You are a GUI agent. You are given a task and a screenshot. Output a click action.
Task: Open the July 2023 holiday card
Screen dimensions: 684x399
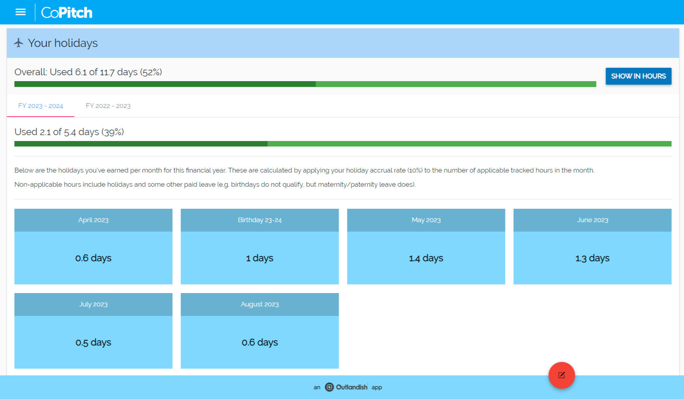tap(93, 331)
